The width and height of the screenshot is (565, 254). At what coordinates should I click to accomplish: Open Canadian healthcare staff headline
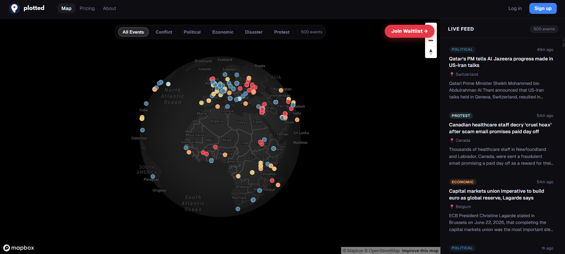500,128
